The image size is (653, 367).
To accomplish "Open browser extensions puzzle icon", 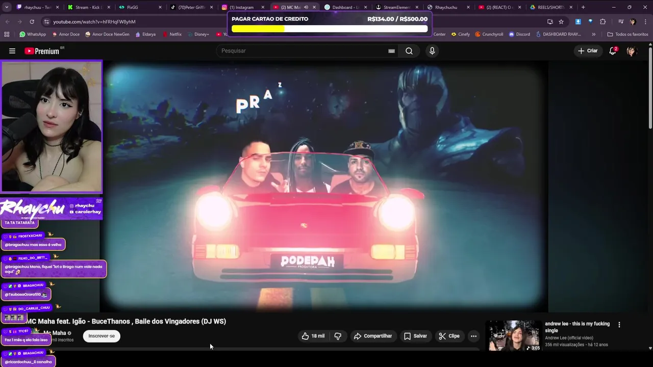I will pos(603,21).
